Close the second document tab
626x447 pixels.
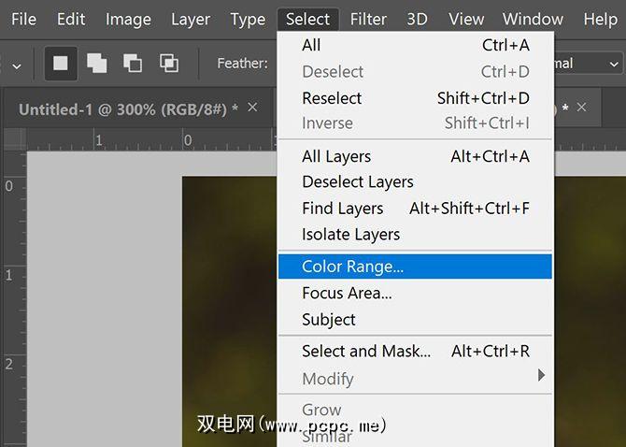click(582, 108)
